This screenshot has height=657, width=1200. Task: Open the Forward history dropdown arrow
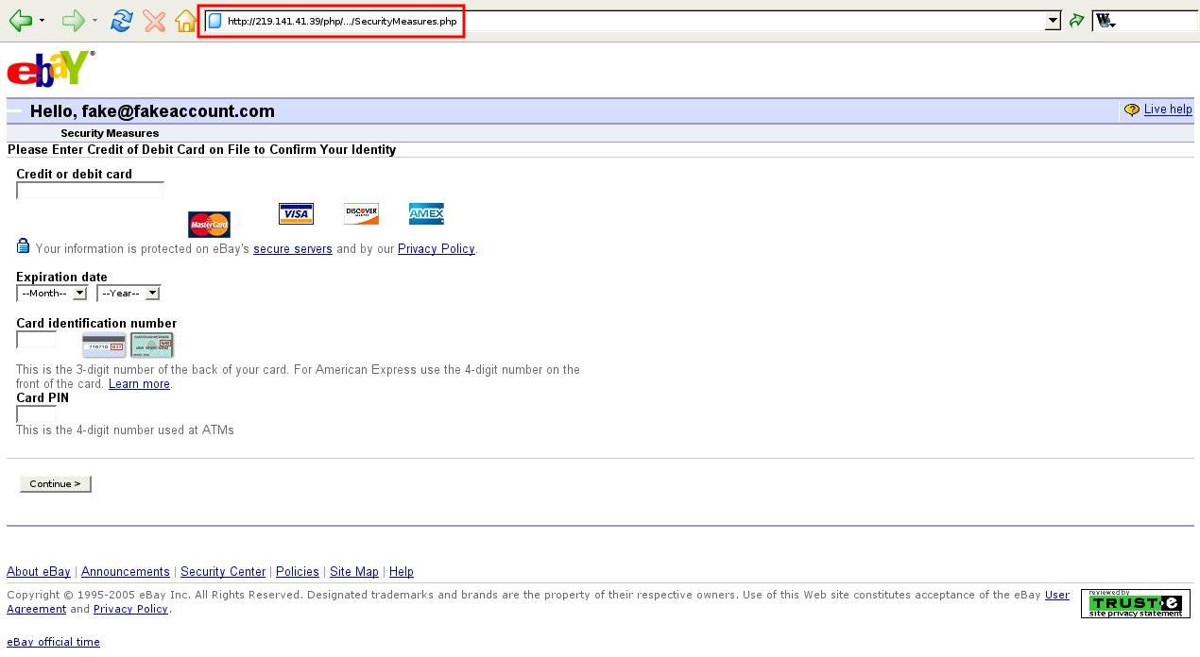(94, 21)
